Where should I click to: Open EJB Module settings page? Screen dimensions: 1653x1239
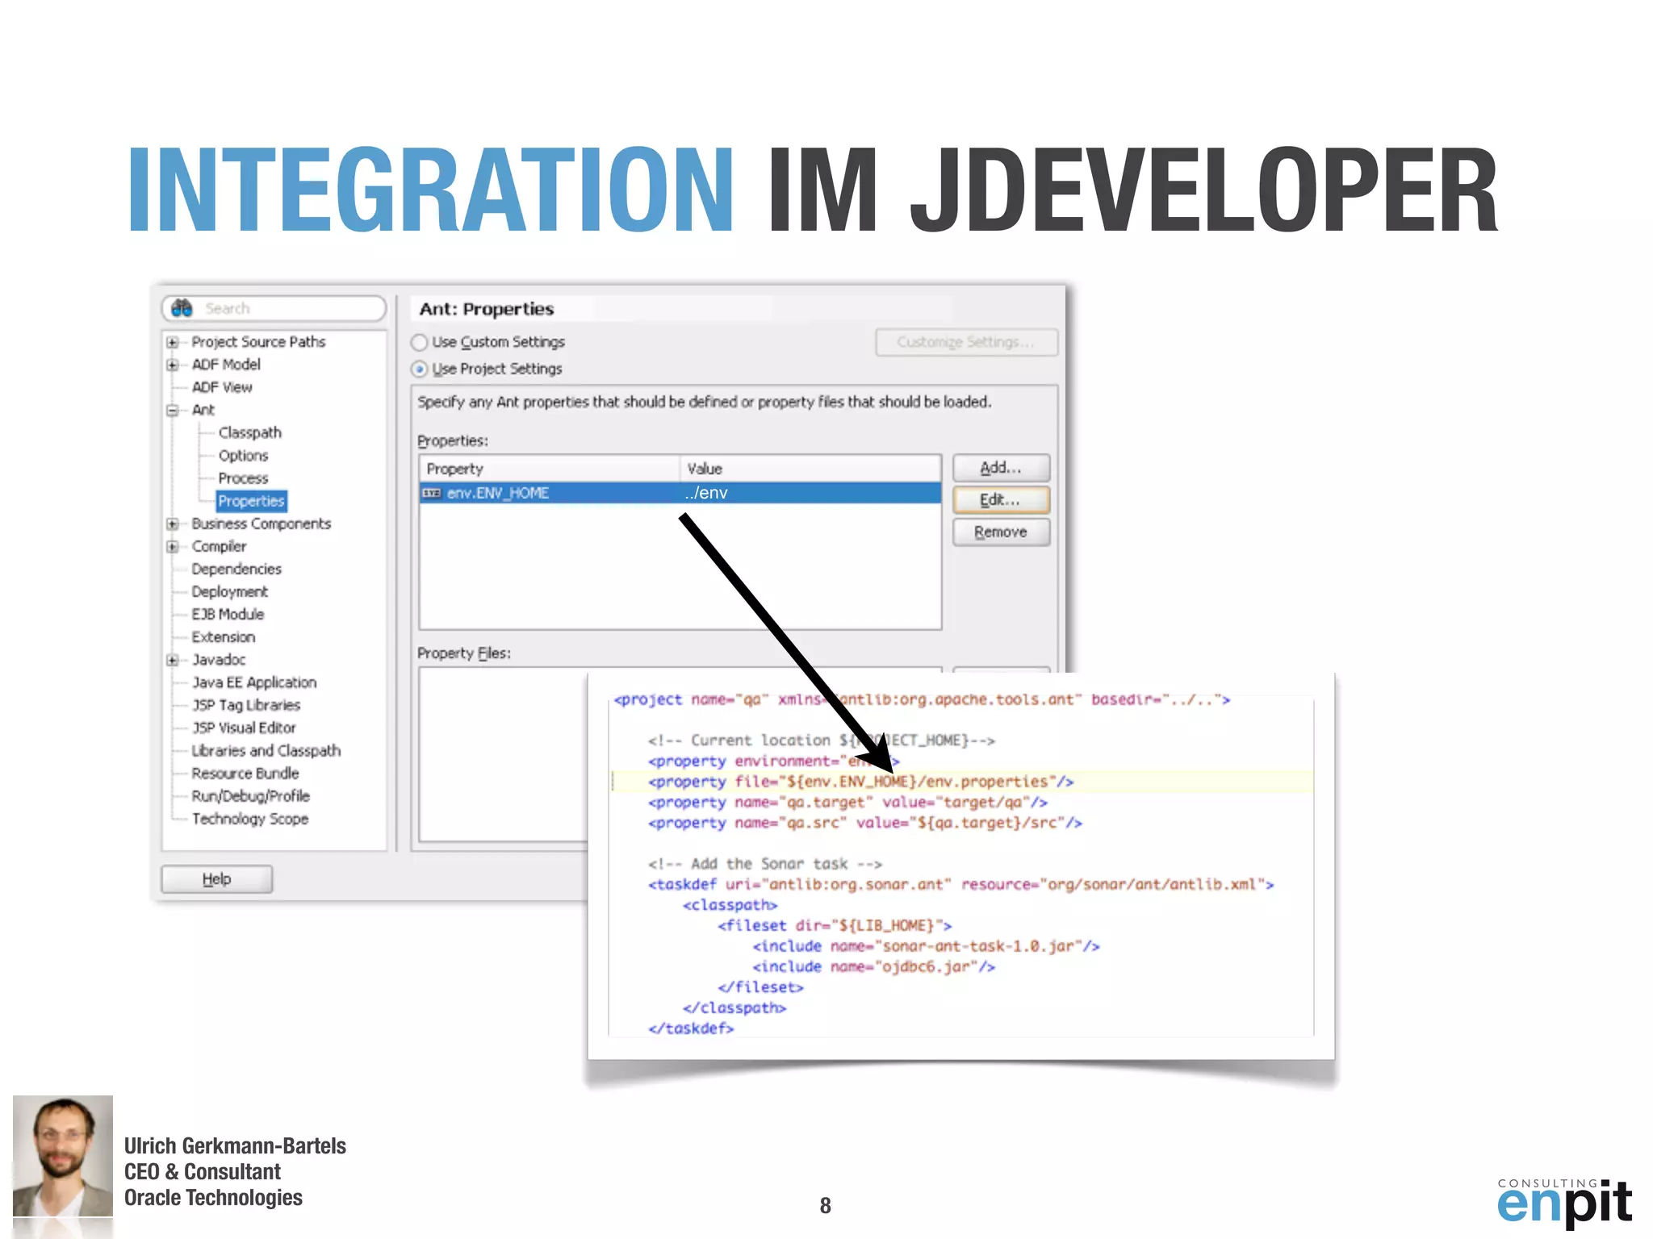(228, 614)
